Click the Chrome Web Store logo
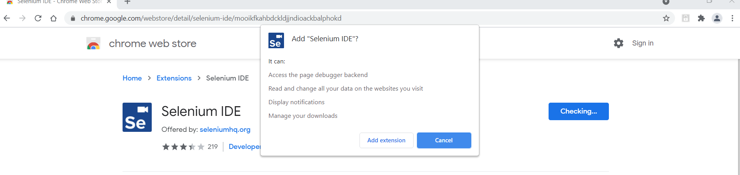Image resolution: width=740 pixels, height=175 pixels. click(93, 44)
